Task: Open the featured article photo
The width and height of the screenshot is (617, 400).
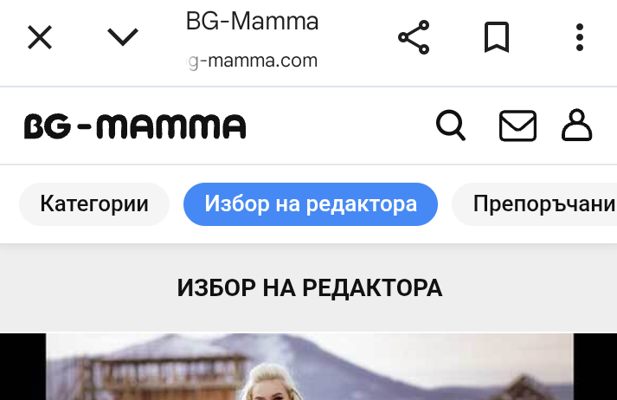Action: point(310,366)
